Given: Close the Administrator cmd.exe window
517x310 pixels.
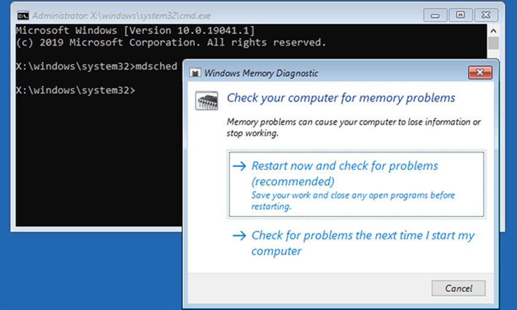Looking at the screenshot, I should 486,15.
